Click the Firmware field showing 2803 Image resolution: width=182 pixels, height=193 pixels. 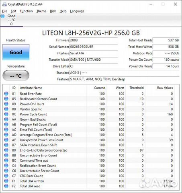pyautogui.click(x=94, y=40)
